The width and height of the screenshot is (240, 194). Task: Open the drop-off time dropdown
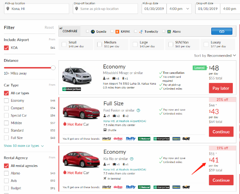[230, 9]
